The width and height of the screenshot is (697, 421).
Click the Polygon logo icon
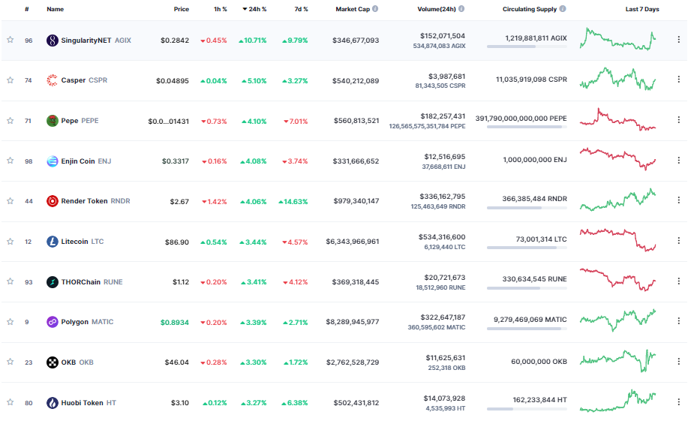click(53, 322)
